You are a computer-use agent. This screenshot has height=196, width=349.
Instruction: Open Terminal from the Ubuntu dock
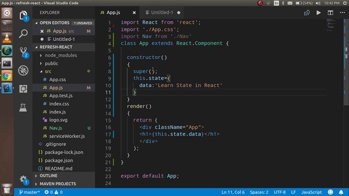point(7,63)
